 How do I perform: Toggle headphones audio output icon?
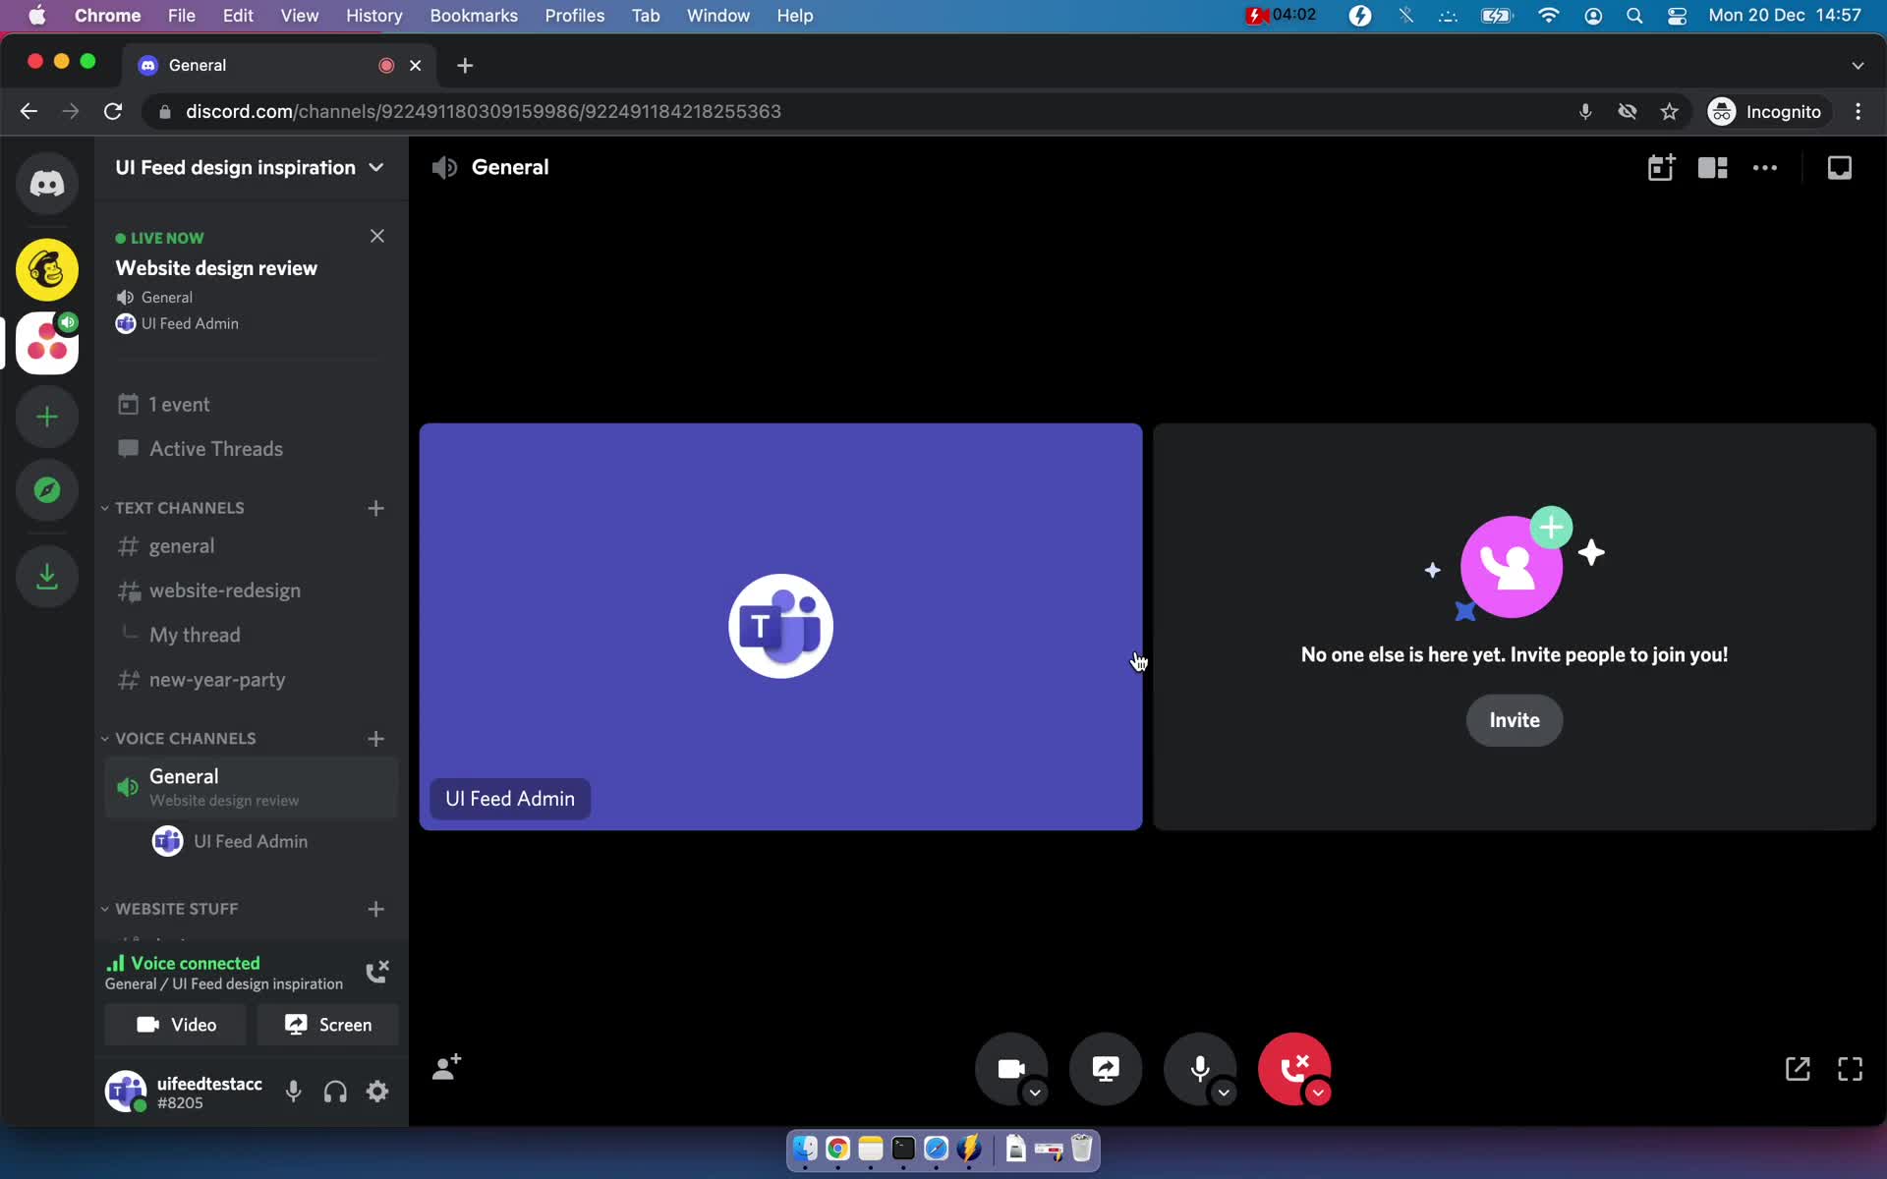point(334,1091)
